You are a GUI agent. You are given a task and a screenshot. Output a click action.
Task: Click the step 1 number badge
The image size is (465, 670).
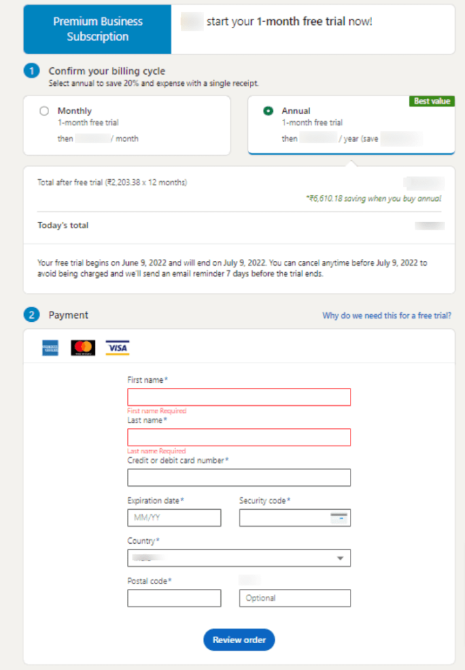(x=31, y=71)
